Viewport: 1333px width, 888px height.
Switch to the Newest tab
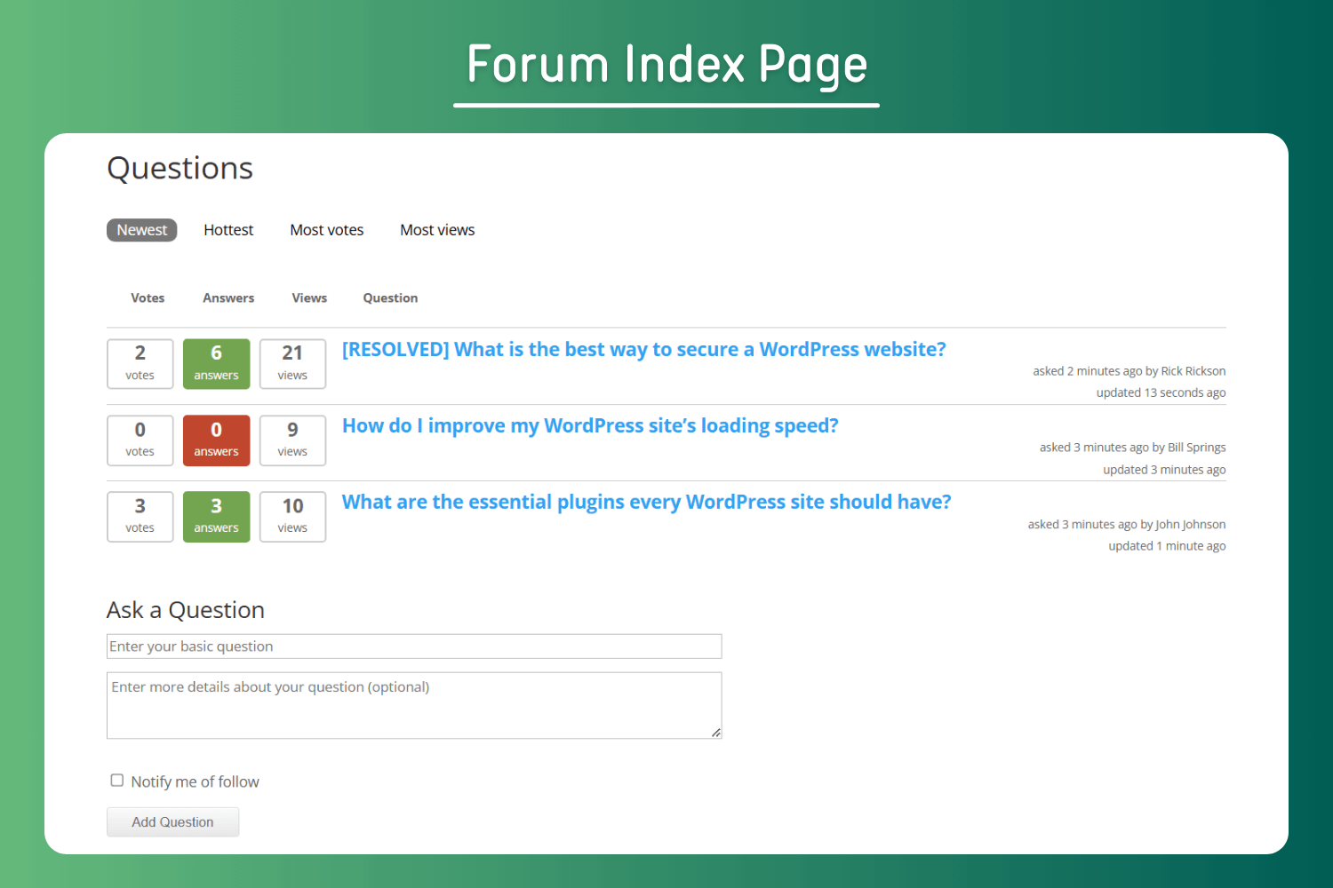pyautogui.click(x=142, y=230)
